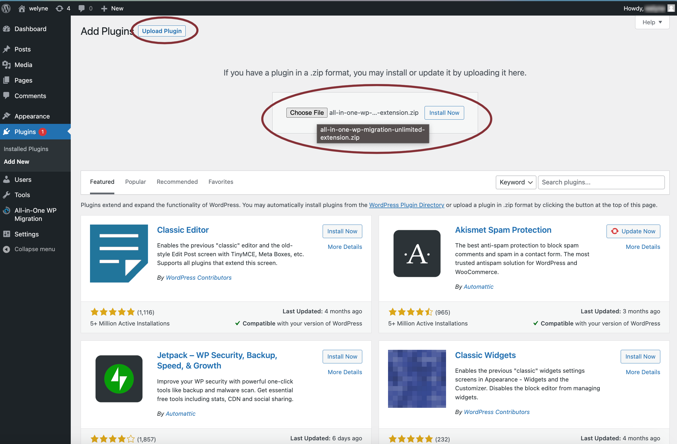
Task: Open the comments bubble icon in the admin bar
Action: [x=82, y=8]
